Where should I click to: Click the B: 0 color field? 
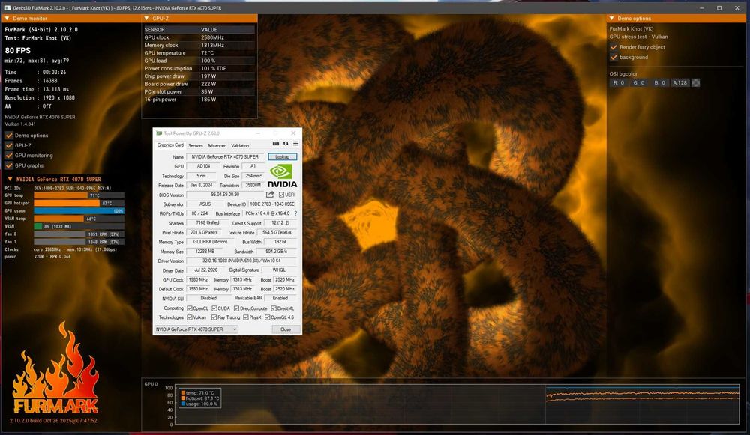tap(659, 82)
